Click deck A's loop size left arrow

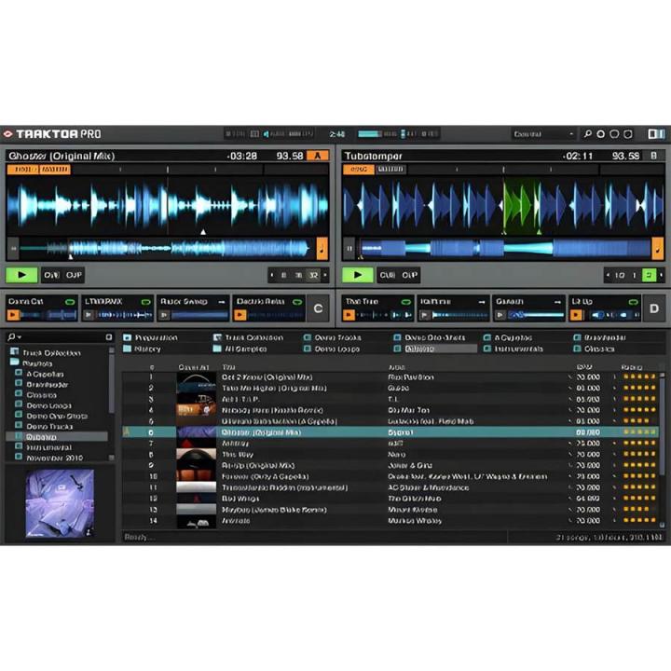click(272, 275)
